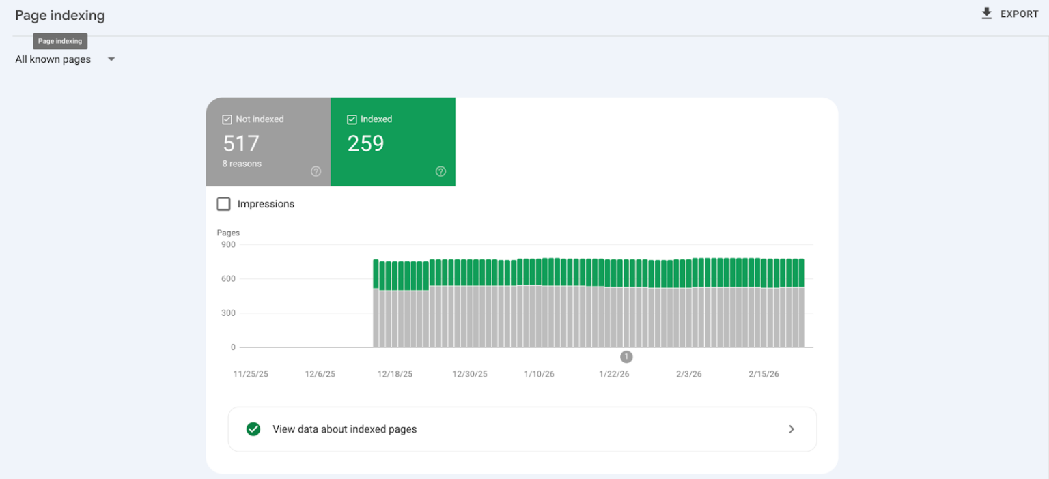Click the EXPORT button
This screenshot has width=1049, height=479.
click(x=1011, y=13)
